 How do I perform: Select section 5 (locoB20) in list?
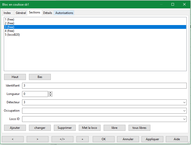pos(12,35)
